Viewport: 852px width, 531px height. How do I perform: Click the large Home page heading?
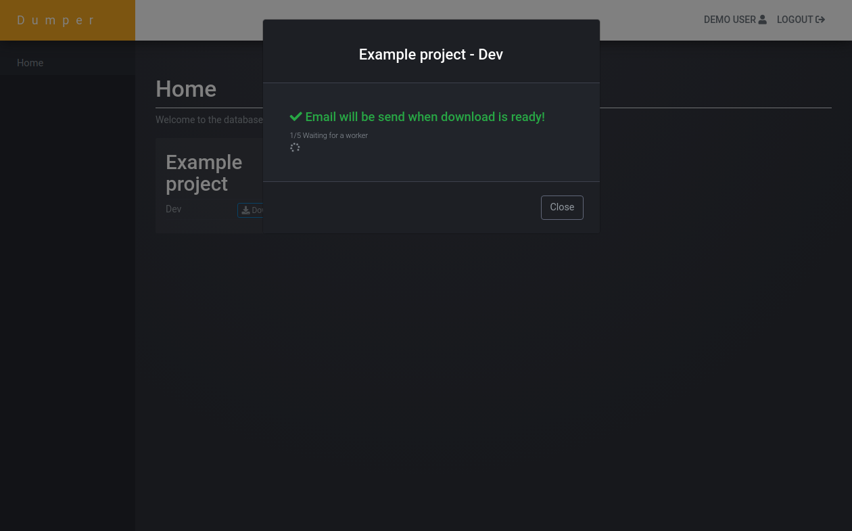tap(186, 89)
